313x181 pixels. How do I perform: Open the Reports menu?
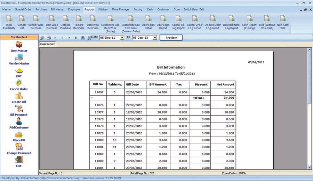tap(89, 9)
